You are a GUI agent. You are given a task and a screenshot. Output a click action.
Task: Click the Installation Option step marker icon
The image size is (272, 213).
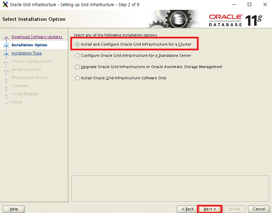(6, 45)
